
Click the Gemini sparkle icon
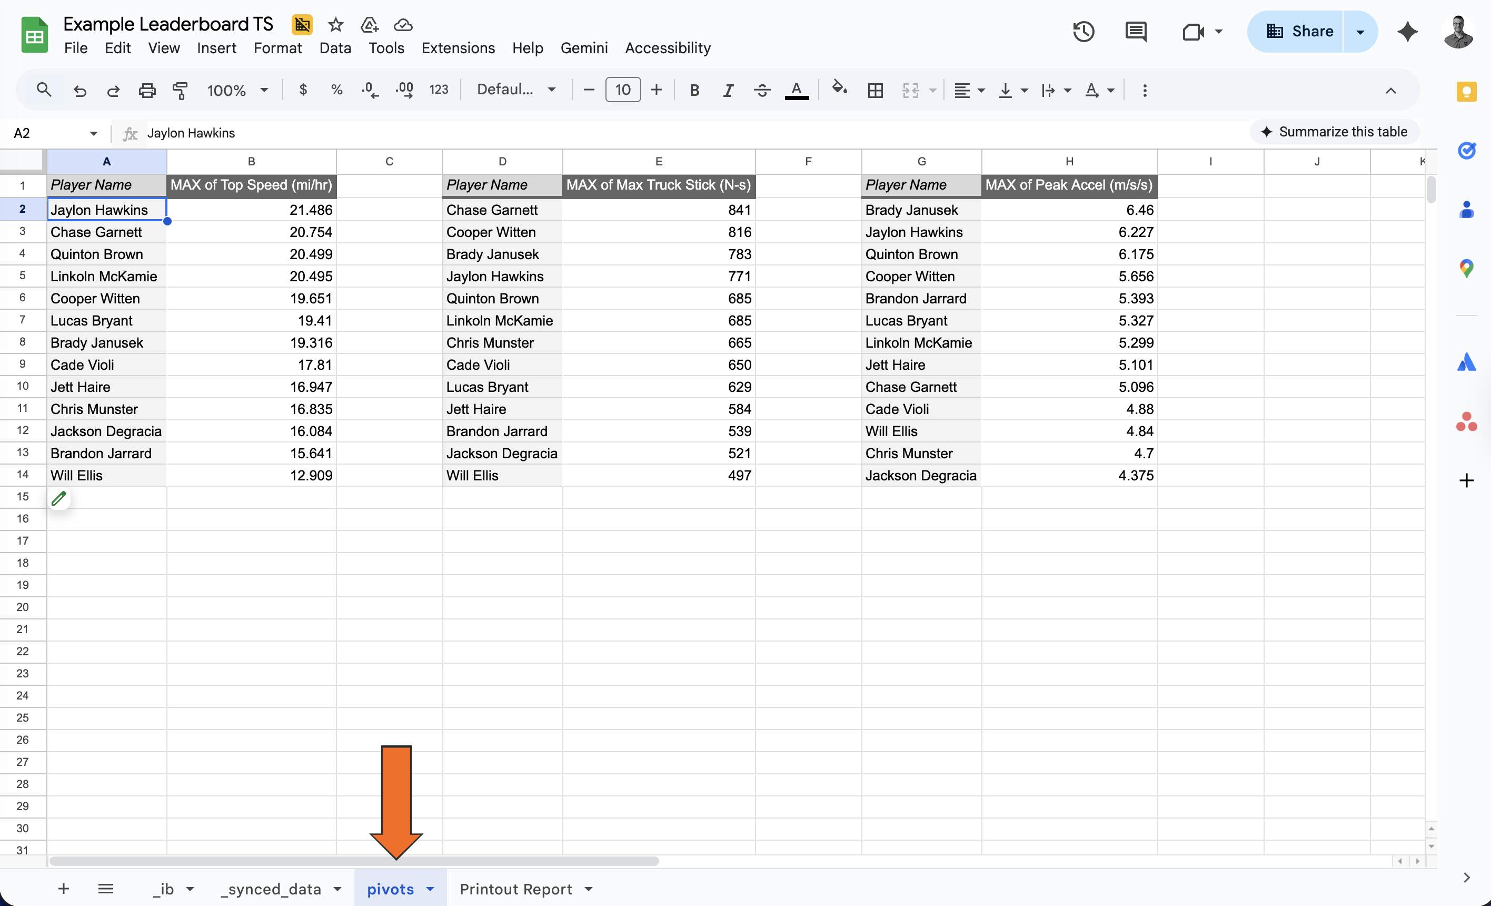[x=1408, y=32]
